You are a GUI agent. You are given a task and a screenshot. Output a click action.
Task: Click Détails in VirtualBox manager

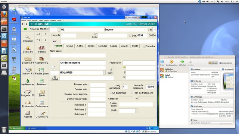[x=213, y=63]
